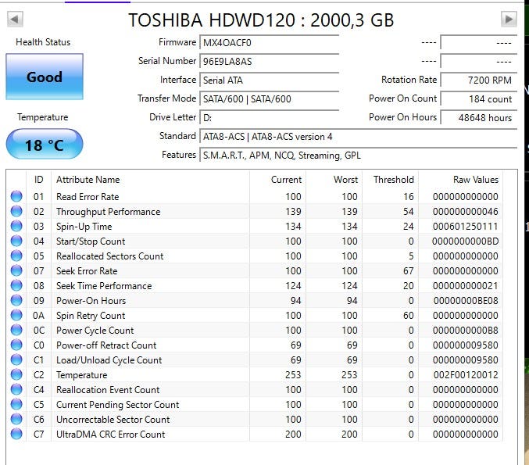Click the blue status orb for Read Error Rate
529x465 pixels.
coord(16,197)
